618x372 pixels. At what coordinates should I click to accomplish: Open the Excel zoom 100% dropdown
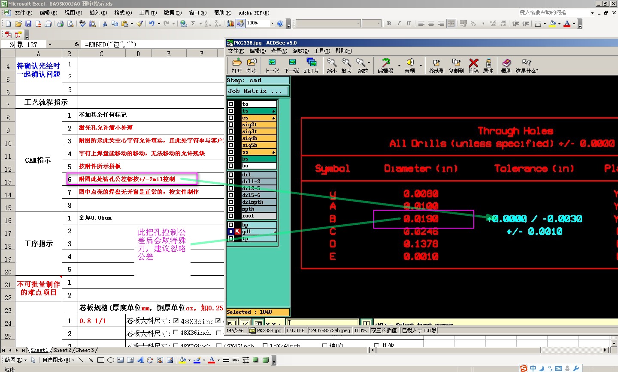(272, 24)
